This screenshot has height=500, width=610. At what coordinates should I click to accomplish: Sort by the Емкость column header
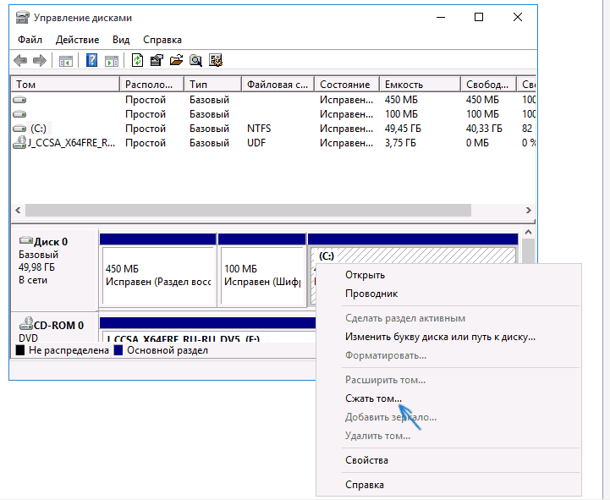(420, 85)
